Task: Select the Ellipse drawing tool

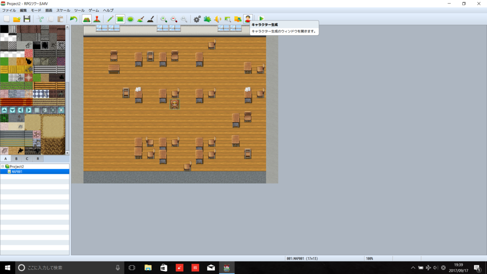Action: pyautogui.click(x=130, y=19)
